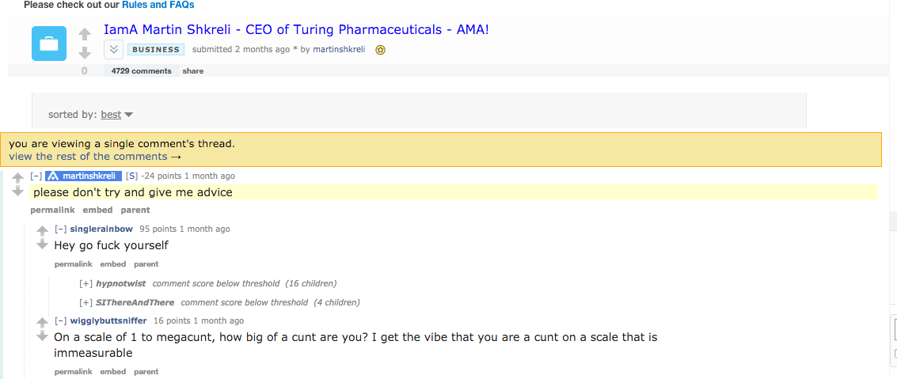Open the 4729 comments tab
This screenshot has height=379, width=897.
tap(141, 71)
